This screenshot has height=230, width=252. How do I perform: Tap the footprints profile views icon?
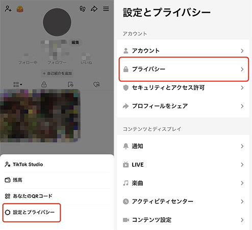83,9
